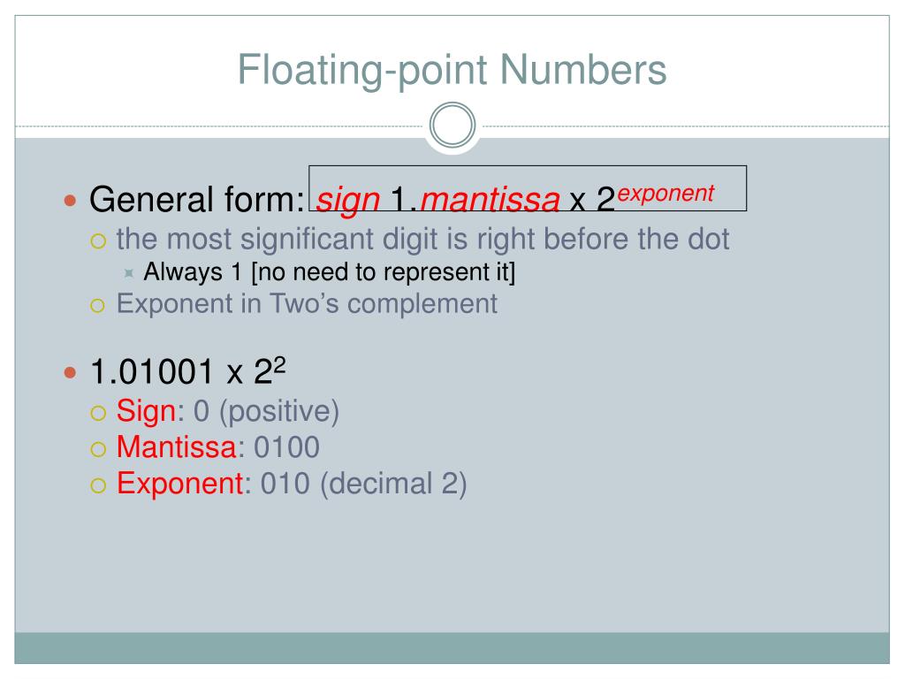Click the red 'Sign' label

tap(146, 411)
